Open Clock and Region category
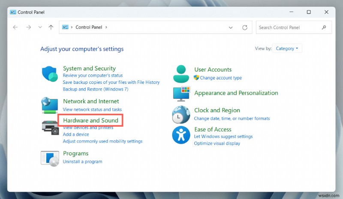Viewport: 343px width, 199px height. (217, 110)
